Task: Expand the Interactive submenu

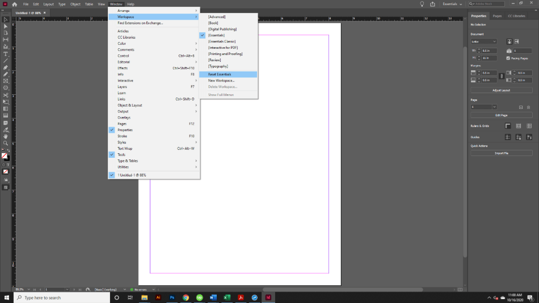Action: (x=154, y=81)
